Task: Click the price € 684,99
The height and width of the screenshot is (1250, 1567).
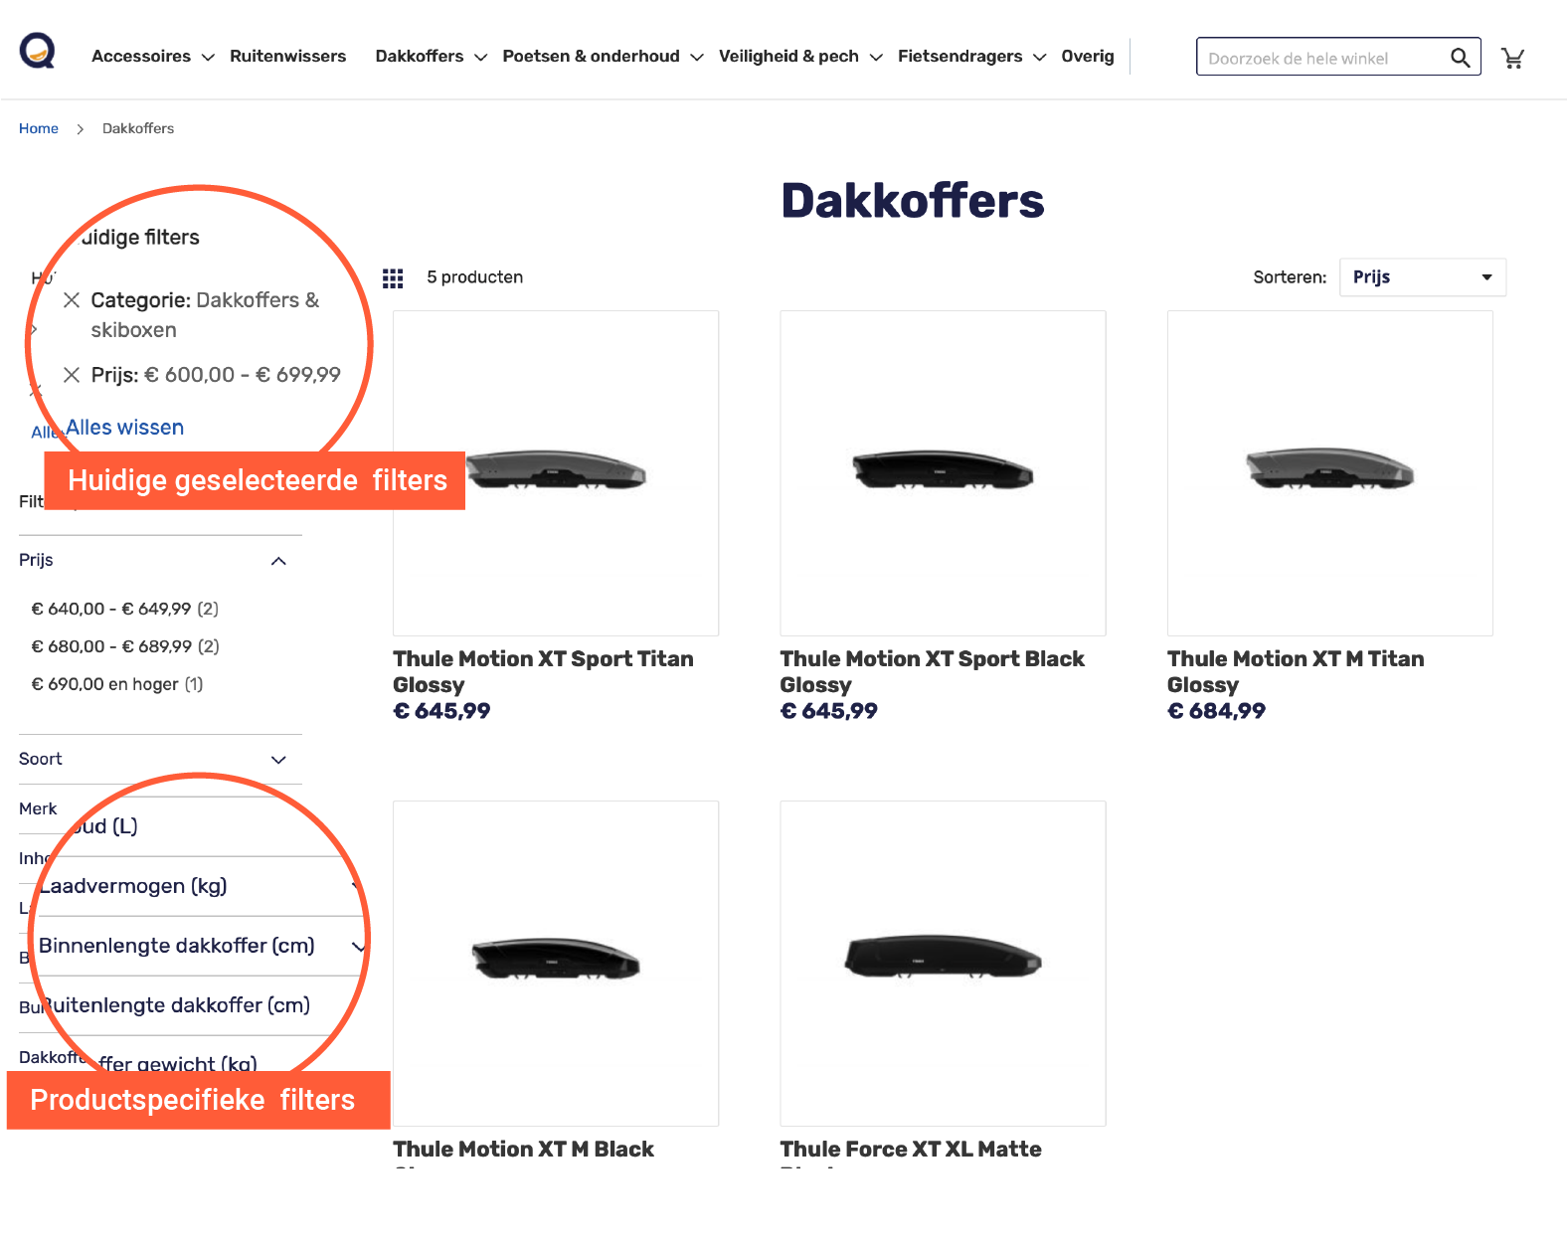Action: pos(1216,711)
